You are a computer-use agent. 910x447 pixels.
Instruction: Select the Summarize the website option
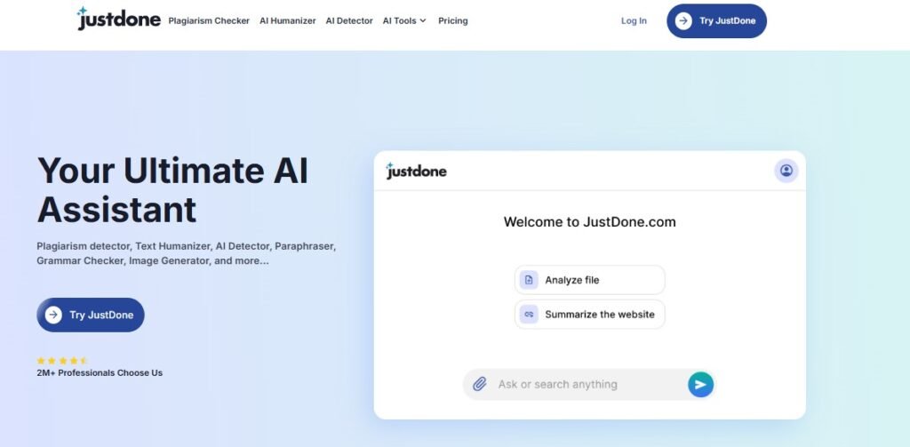[x=590, y=314]
